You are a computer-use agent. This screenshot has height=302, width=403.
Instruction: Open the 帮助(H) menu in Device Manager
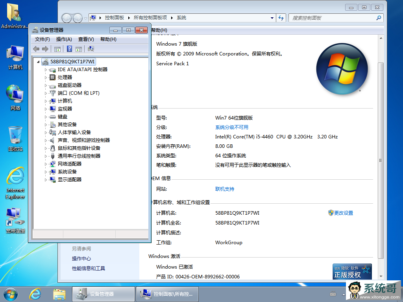coord(108,39)
